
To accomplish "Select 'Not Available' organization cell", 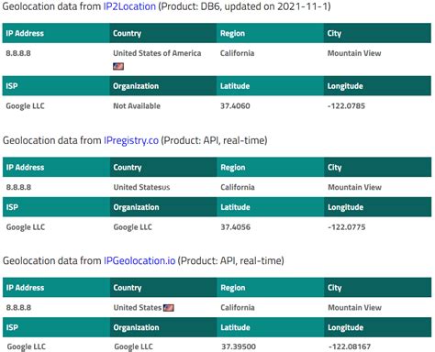I will pos(137,106).
